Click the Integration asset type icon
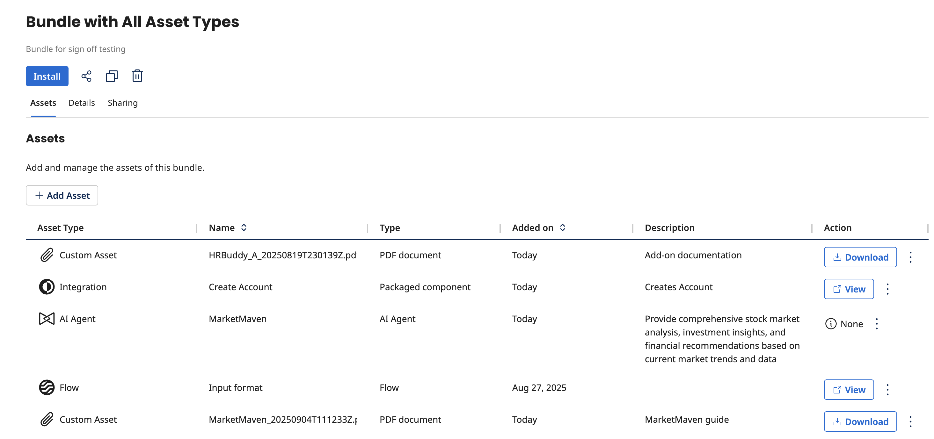Screen dimensions: 934x439 47,287
